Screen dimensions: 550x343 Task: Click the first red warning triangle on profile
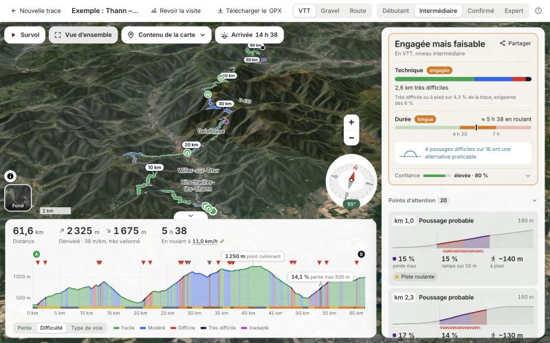point(38,263)
